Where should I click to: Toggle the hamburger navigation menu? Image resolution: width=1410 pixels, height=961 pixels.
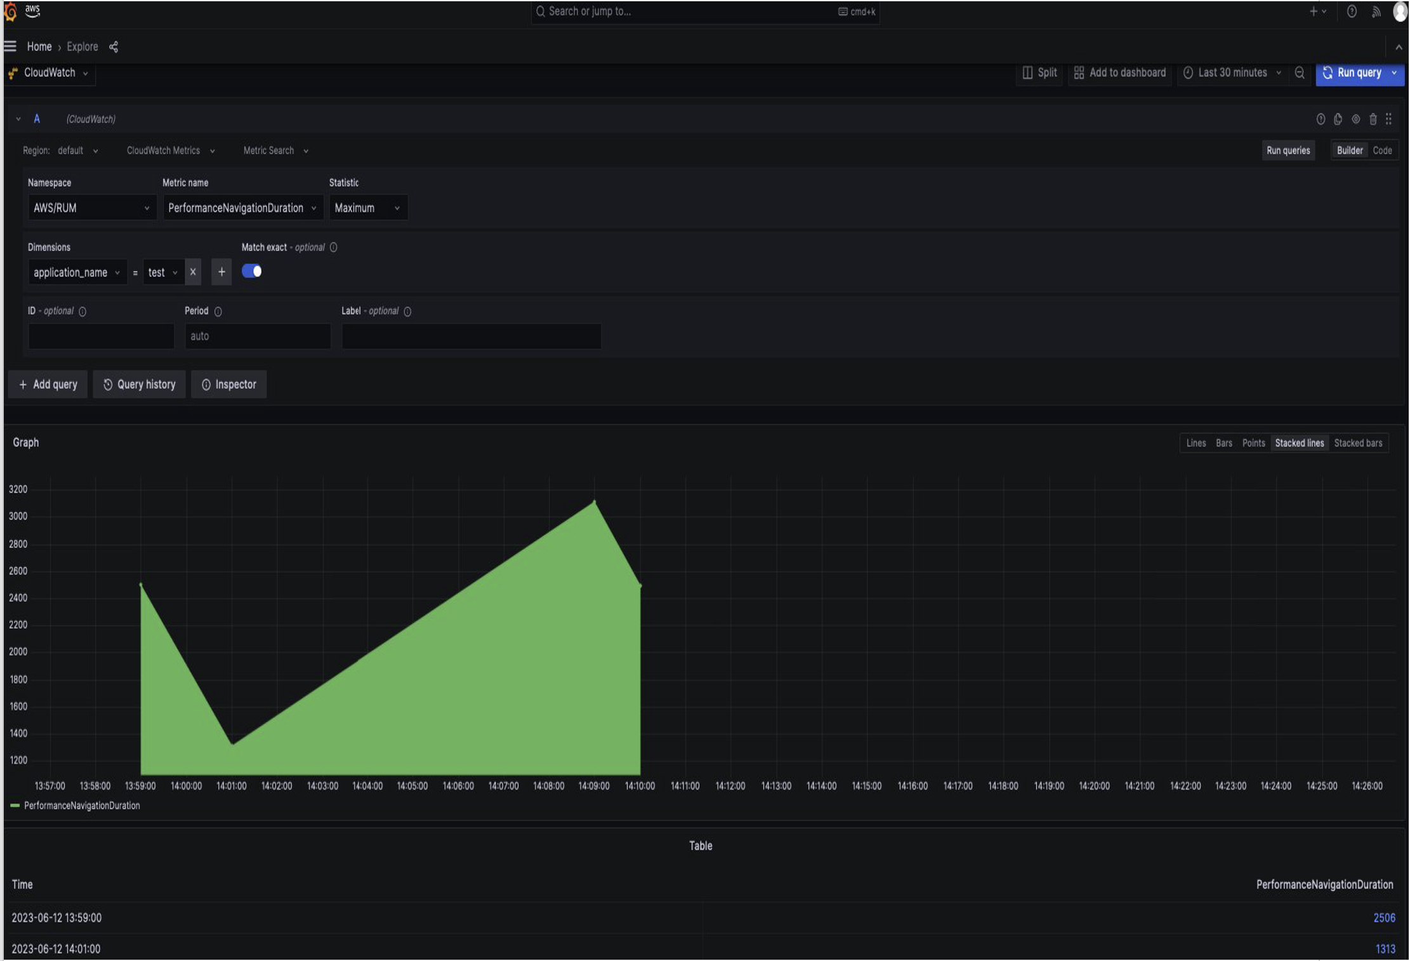(9, 46)
